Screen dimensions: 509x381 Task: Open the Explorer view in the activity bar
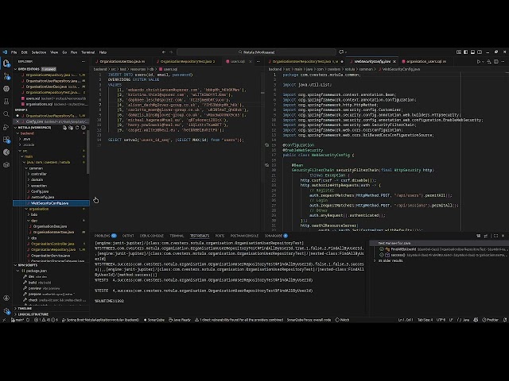(x=6, y=63)
